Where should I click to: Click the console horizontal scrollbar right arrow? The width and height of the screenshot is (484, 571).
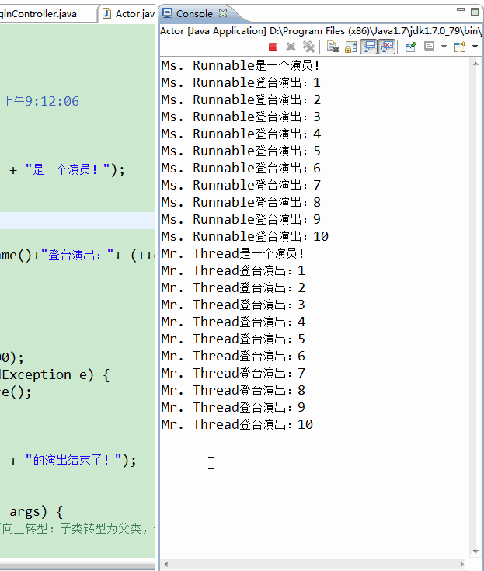[461, 565]
